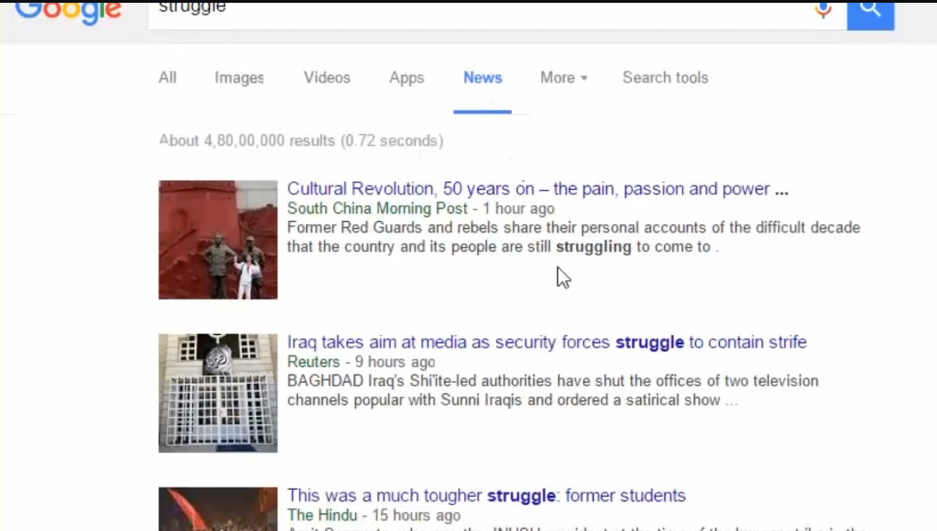Select the Videos tab

click(x=327, y=78)
